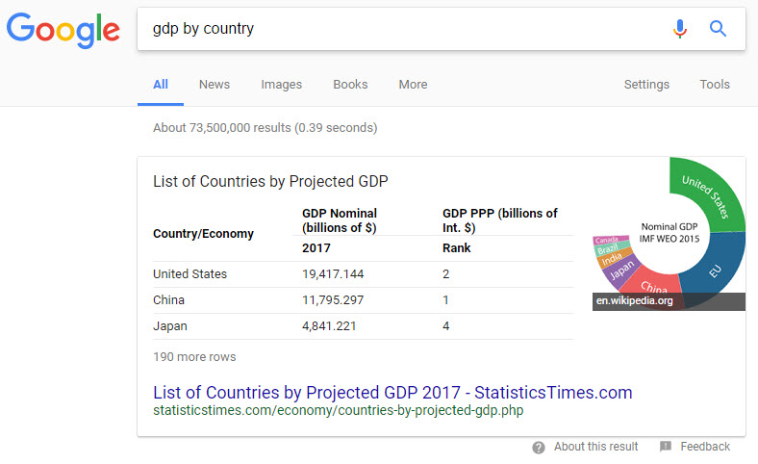Open the Settings menu
The image size is (758, 464).
[646, 85]
